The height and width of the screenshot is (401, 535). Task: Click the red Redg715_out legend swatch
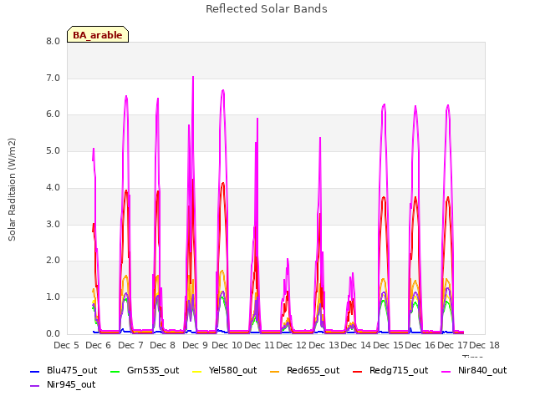pos(358,371)
